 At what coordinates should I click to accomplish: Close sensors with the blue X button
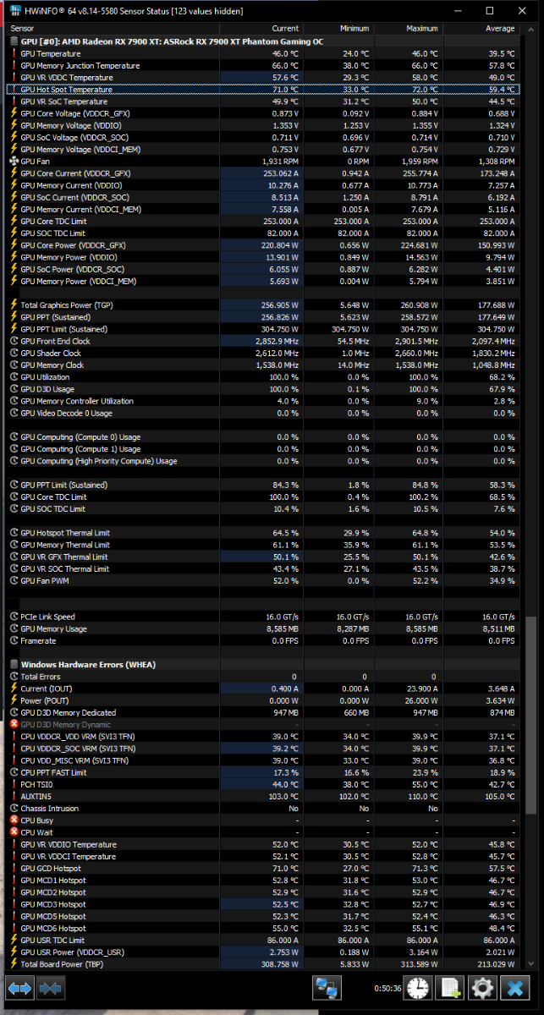tap(514, 987)
